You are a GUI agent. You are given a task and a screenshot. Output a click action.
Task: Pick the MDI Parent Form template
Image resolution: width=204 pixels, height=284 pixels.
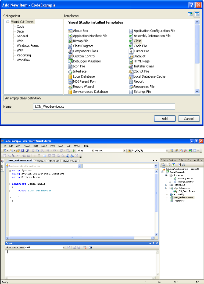(83, 82)
